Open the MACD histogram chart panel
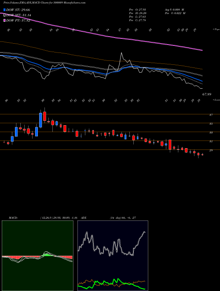 click(37, 256)
